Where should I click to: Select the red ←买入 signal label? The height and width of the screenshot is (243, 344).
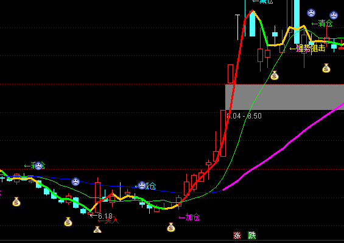tap(108, 221)
